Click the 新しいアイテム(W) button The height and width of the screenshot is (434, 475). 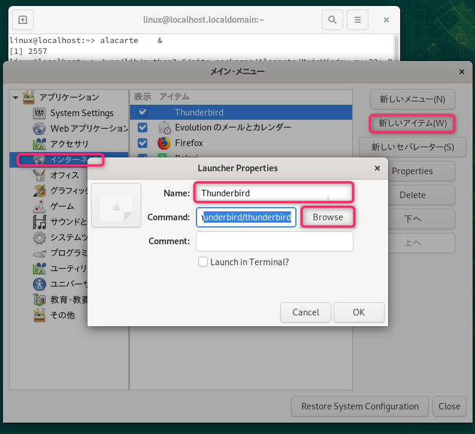(x=412, y=123)
